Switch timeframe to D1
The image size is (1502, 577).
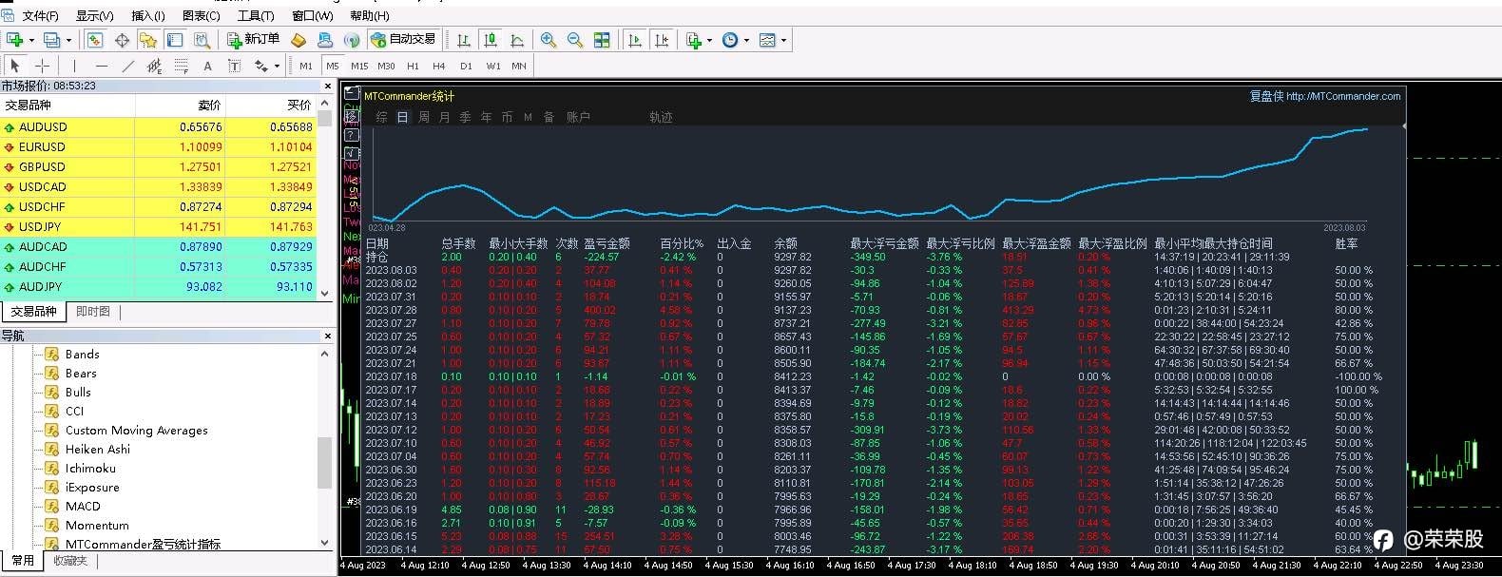[466, 66]
